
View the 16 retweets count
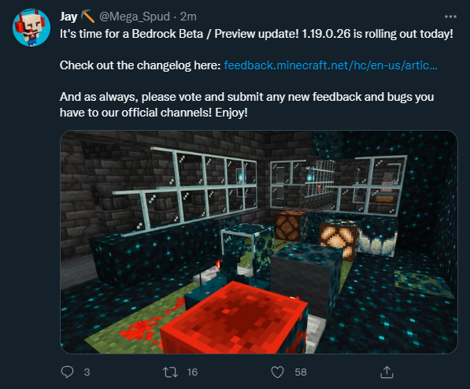(192, 372)
